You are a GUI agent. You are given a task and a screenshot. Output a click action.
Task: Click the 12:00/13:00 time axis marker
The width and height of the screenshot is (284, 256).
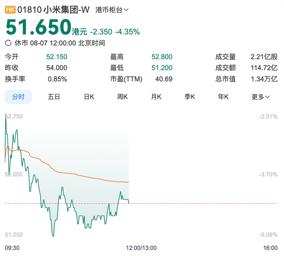[142, 248]
